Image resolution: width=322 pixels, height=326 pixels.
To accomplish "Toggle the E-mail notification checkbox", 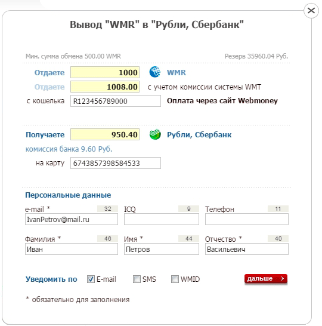I will [91, 279].
